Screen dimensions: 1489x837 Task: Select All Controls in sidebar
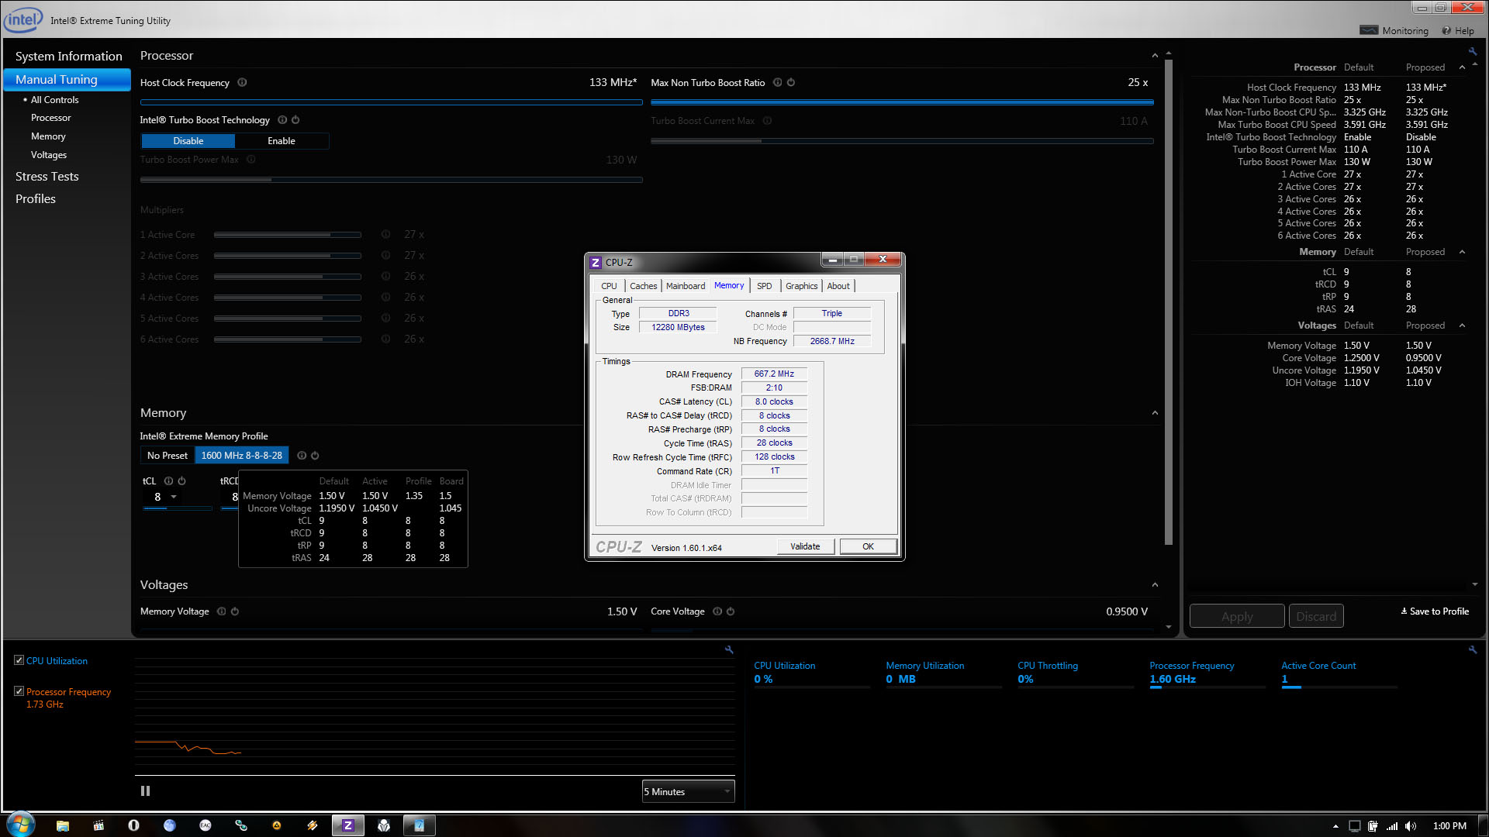54,100
